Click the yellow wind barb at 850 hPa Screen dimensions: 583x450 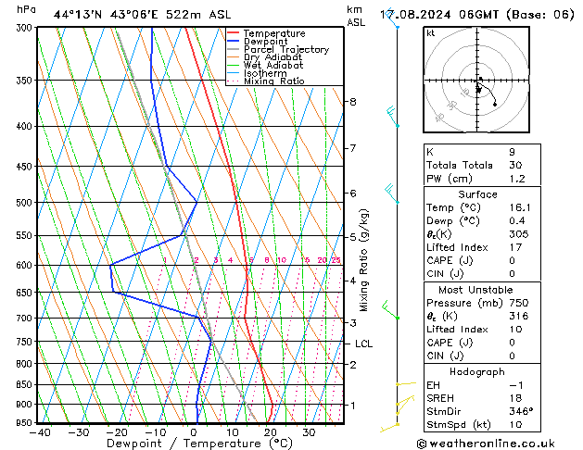coord(406,383)
